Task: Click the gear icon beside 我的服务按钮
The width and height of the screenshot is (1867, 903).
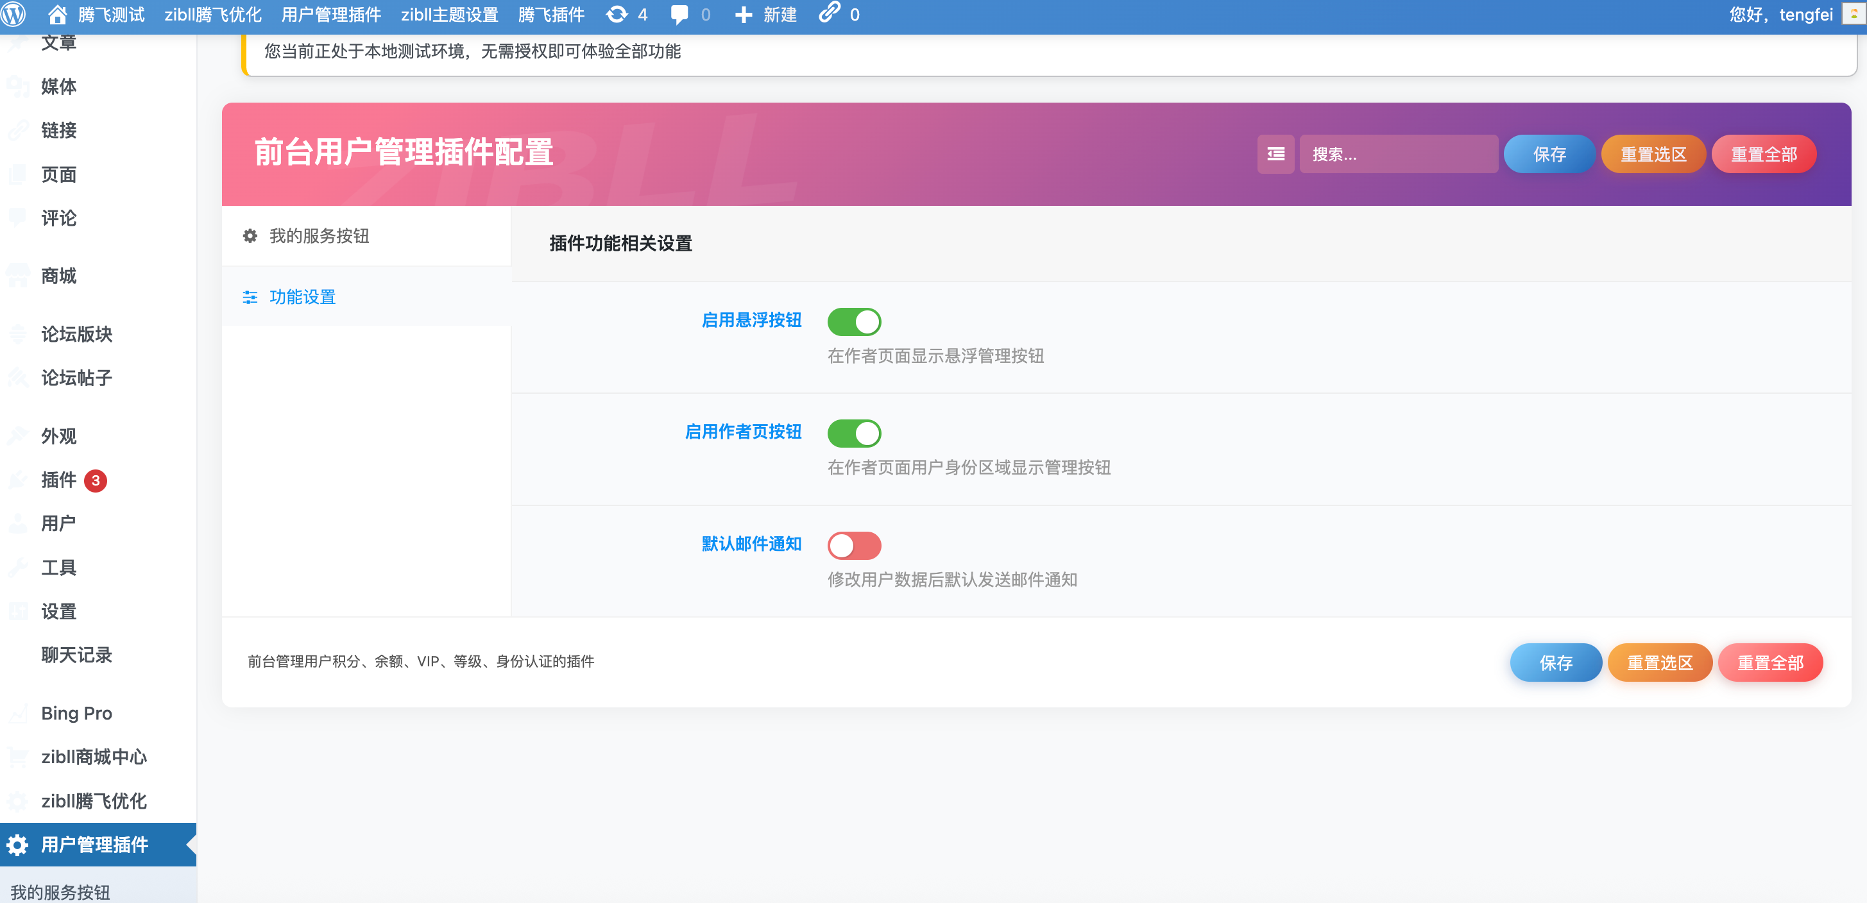Action: pyautogui.click(x=250, y=235)
